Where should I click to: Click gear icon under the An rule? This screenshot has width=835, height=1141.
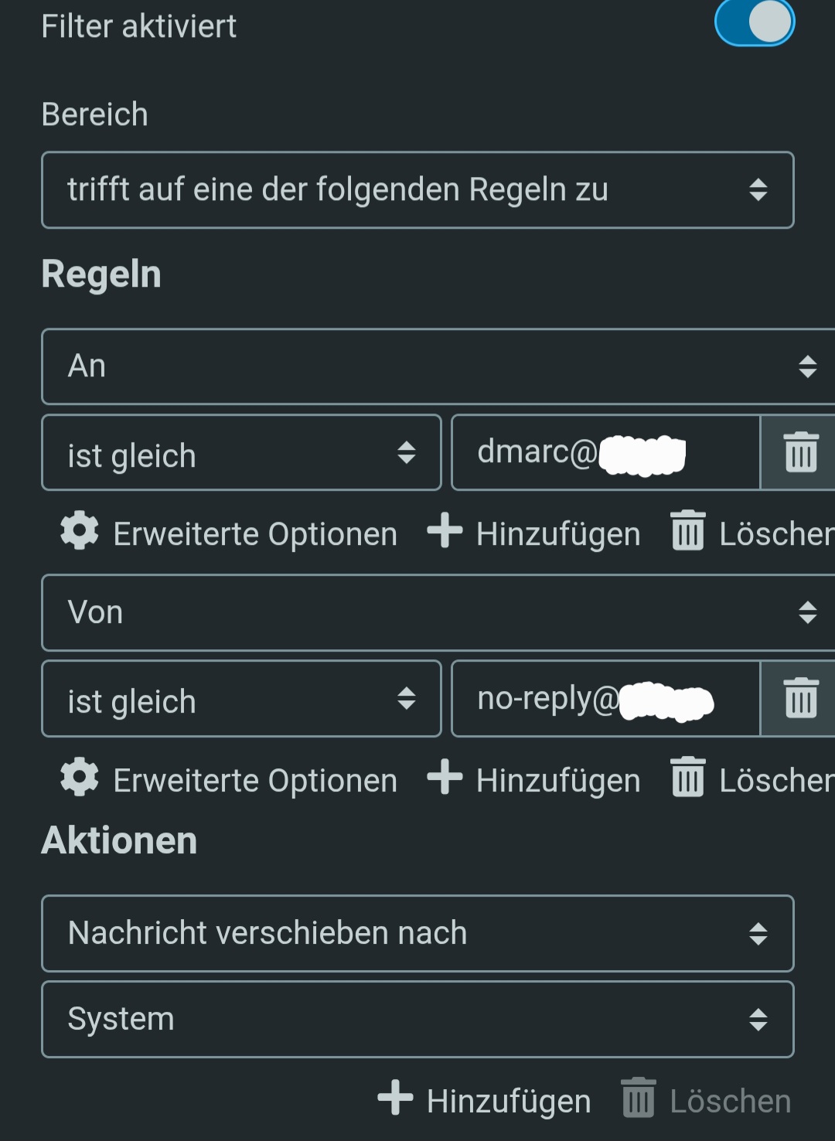(80, 532)
